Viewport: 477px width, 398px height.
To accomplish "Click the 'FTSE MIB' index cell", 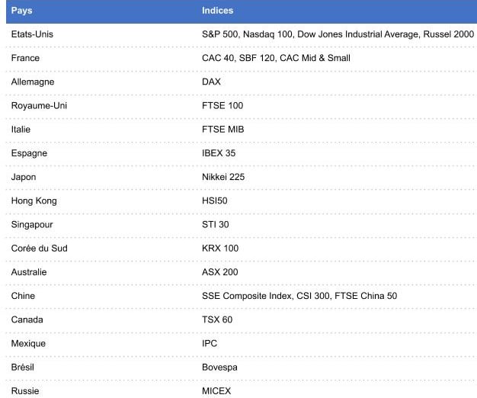I will pyautogui.click(x=223, y=130).
